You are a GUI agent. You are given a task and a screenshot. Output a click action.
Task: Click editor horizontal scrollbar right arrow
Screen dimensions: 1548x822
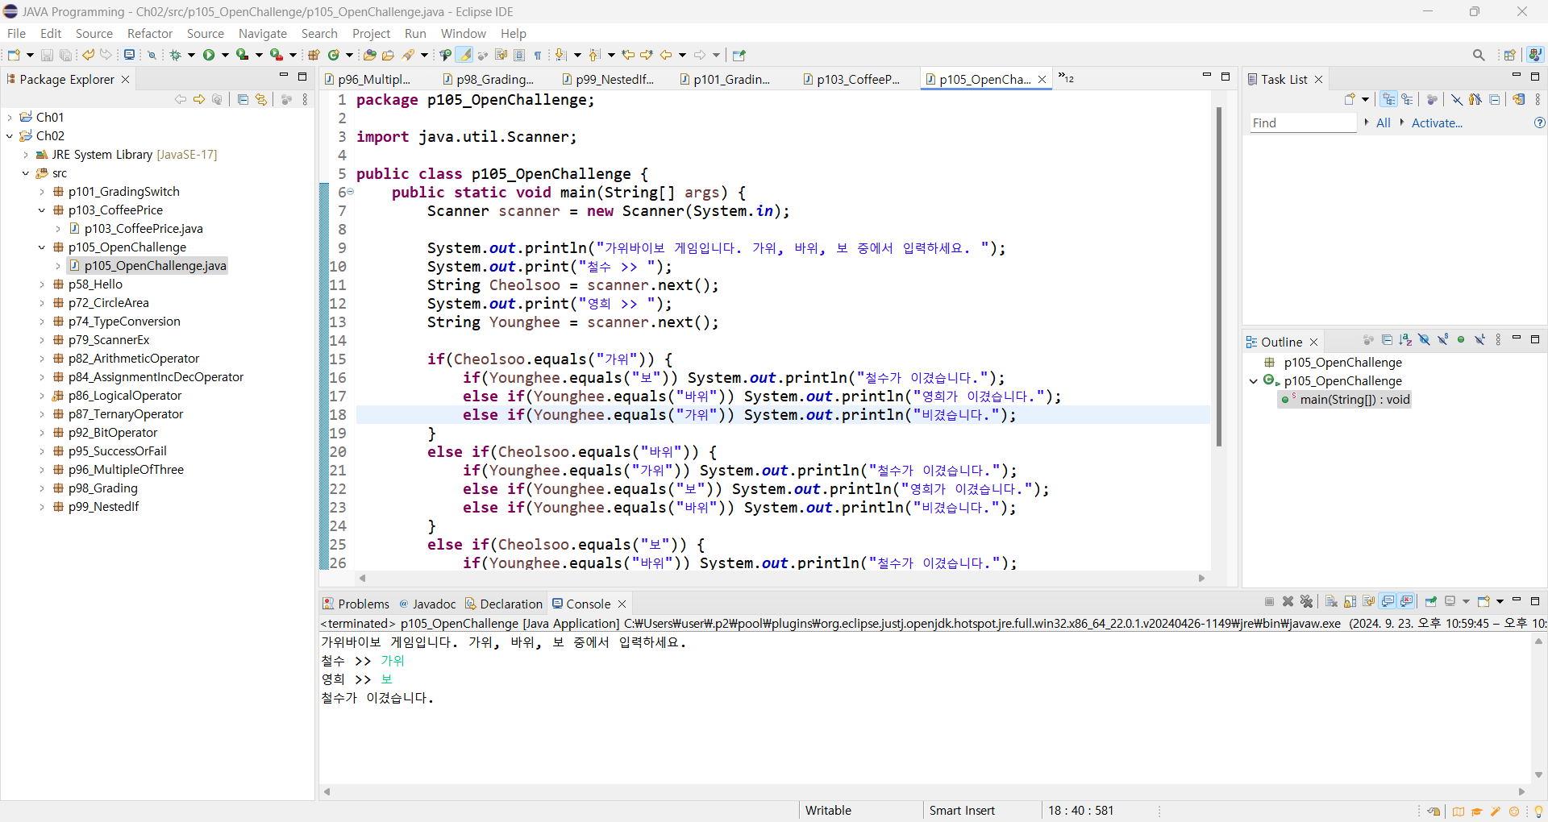pos(1201,578)
